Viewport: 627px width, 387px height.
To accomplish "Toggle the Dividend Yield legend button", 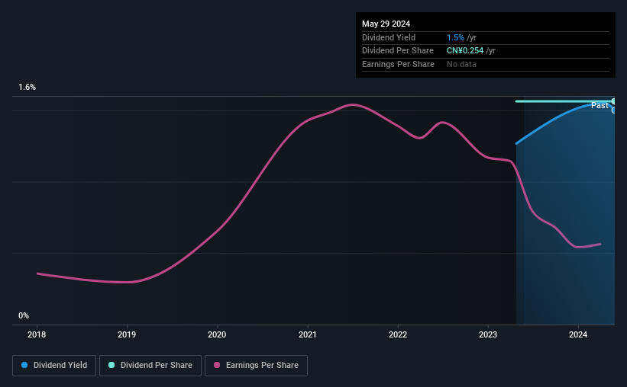I will click(x=54, y=366).
